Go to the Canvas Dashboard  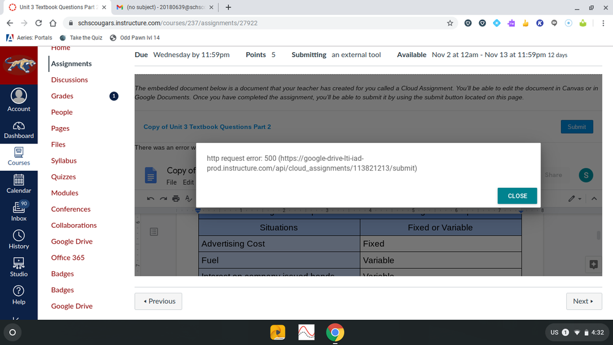pyautogui.click(x=18, y=130)
